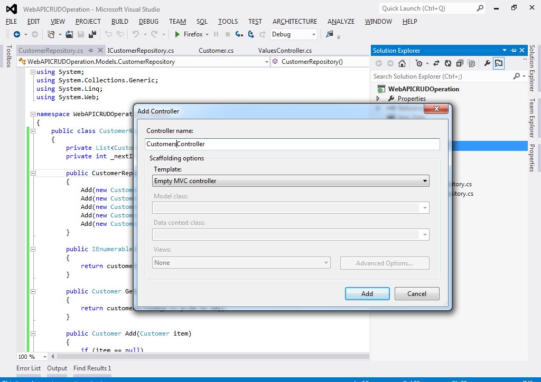Viewport: 541px width, 382px height.
Task: Open Properties via the wrench icon
Action: (488, 63)
